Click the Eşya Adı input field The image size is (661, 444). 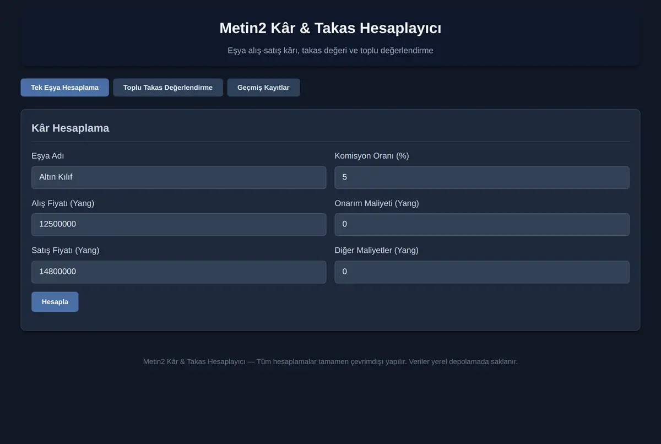tap(179, 177)
